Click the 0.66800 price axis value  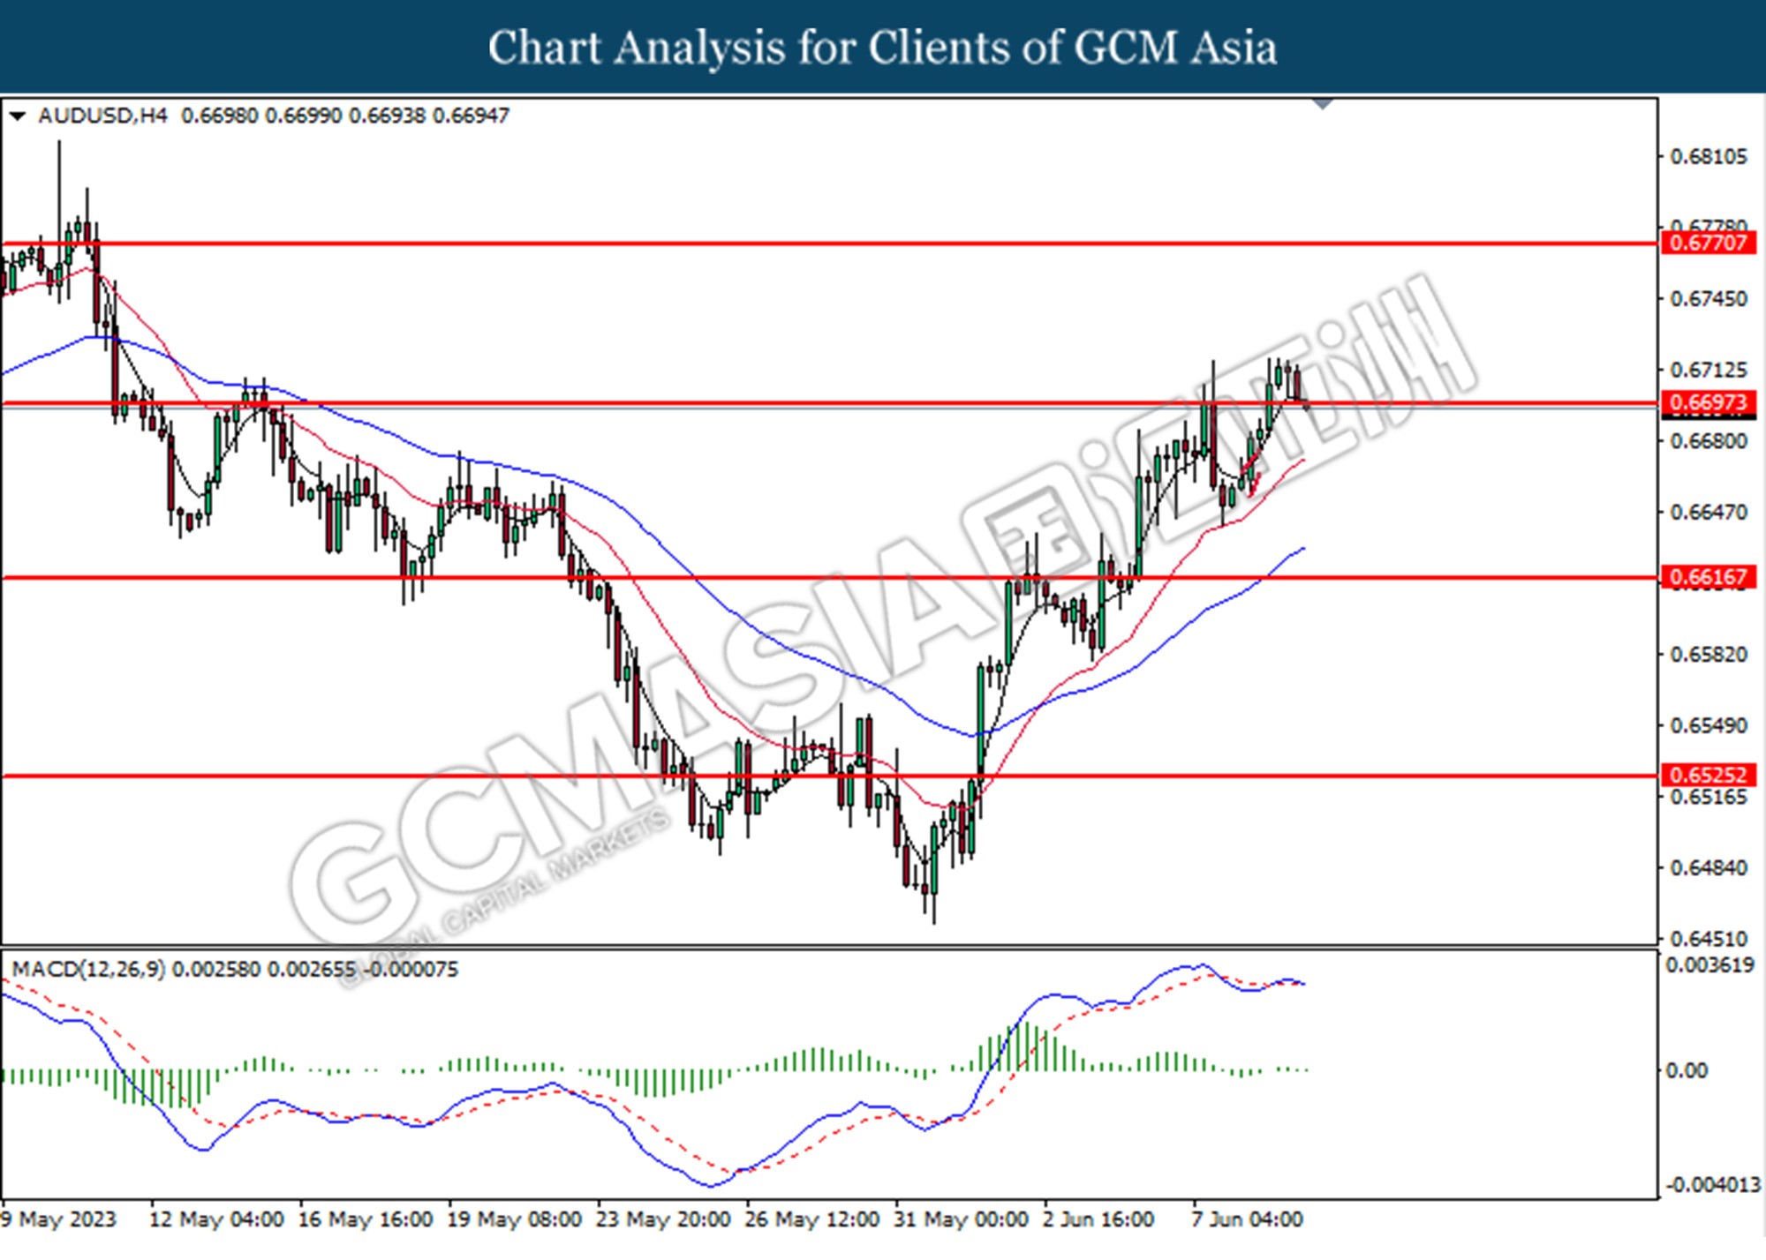pyautogui.click(x=1709, y=440)
